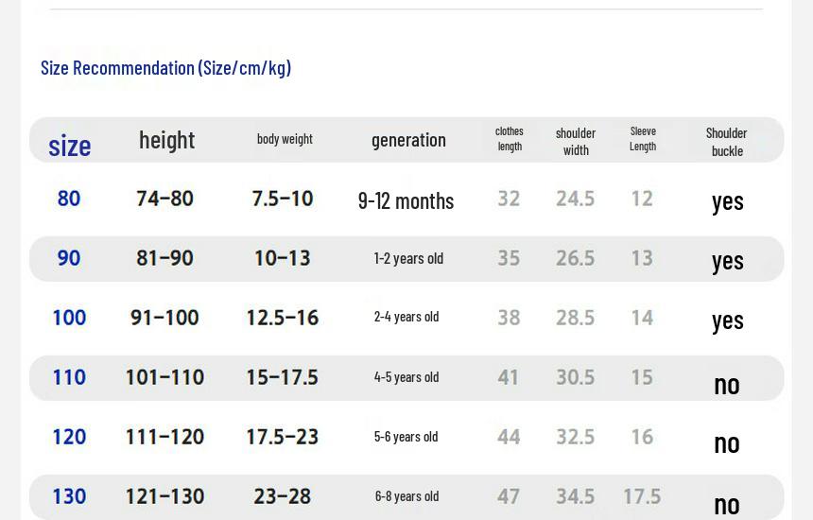The width and height of the screenshot is (813, 520).
Task: Click the 34.5 shoulder width value
Action: 576,496
